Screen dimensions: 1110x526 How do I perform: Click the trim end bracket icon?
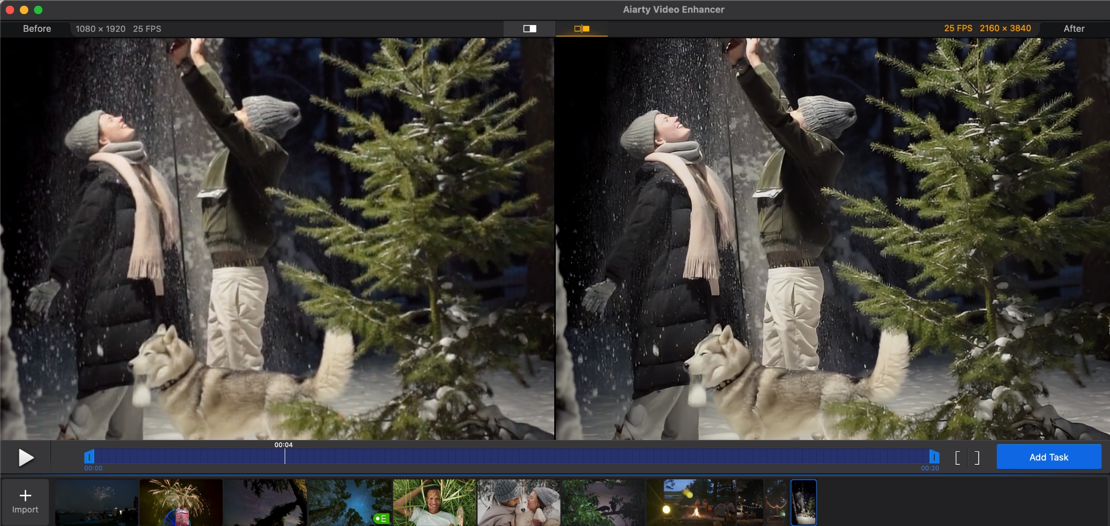point(977,458)
